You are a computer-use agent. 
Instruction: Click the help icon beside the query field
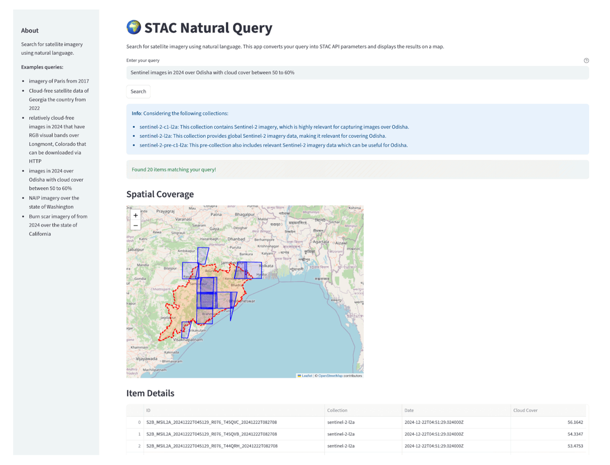click(586, 60)
